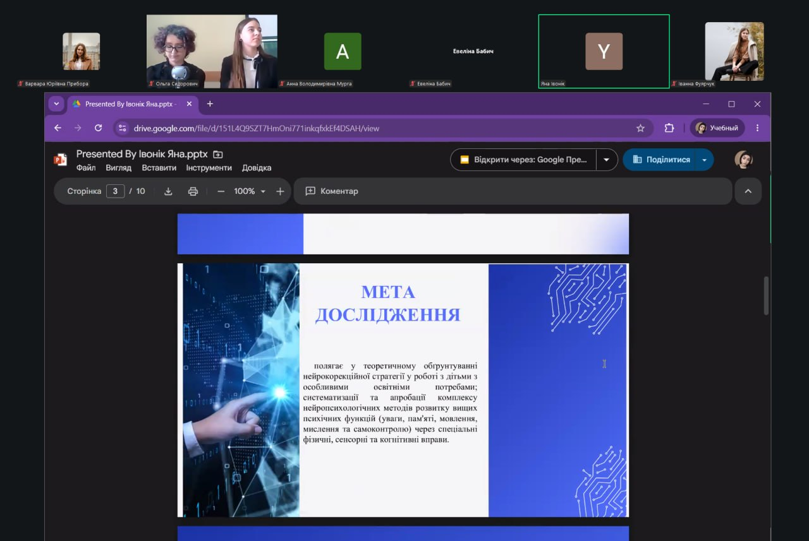The width and height of the screenshot is (809, 541).
Task: Click the Presented By Івонік Яна.pptx file title
Action: pyautogui.click(x=142, y=154)
